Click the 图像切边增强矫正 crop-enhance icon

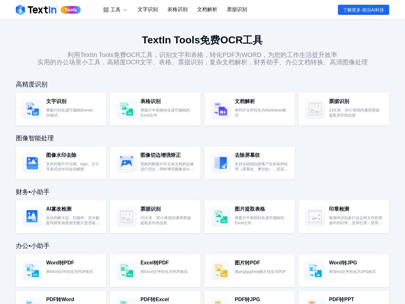pyautogui.click(x=126, y=163)
